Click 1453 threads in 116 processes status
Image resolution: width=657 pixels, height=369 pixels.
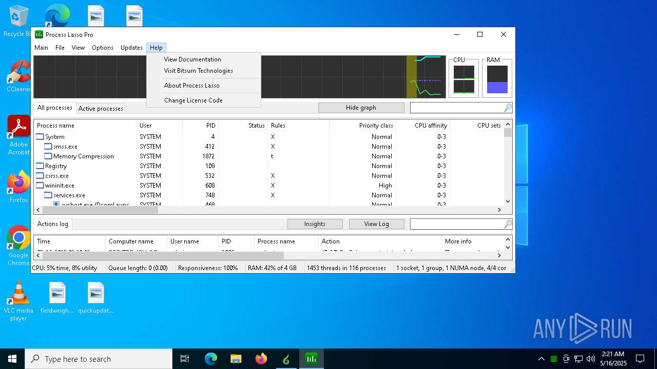pyautogui.click(x=346, y=268)
